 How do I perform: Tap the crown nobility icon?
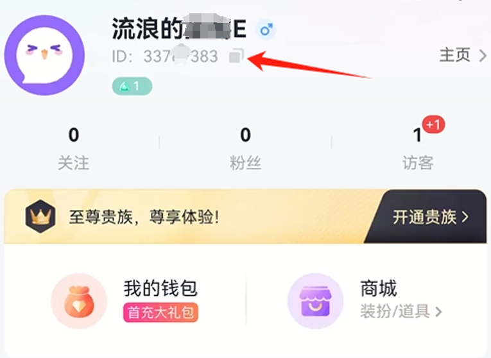tap(40, 216)
